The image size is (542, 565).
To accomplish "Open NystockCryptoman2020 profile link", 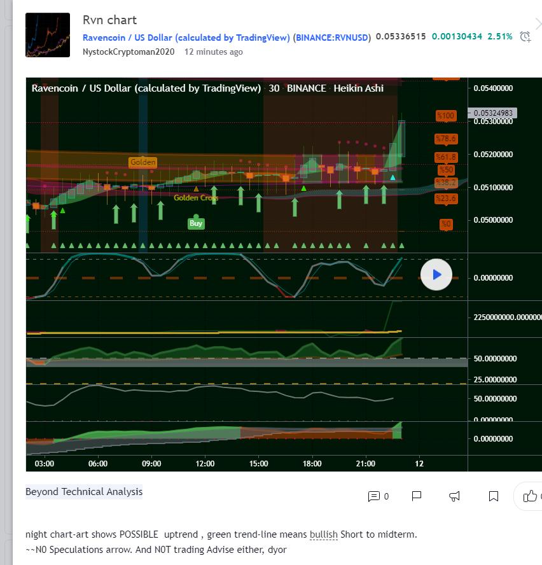I will pos(130,52).
